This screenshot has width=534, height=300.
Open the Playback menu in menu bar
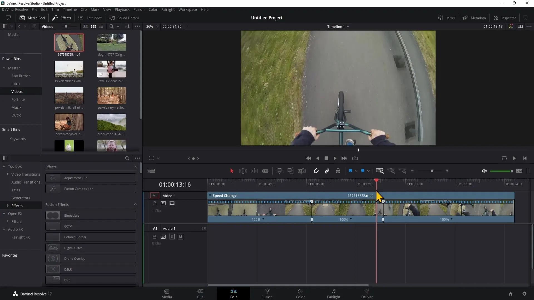coord(122,9)
